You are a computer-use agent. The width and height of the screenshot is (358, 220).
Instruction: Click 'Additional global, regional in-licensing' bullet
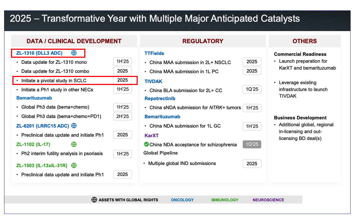(306, 131)
